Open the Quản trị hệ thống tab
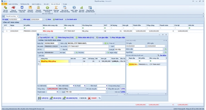 [13, 4]
